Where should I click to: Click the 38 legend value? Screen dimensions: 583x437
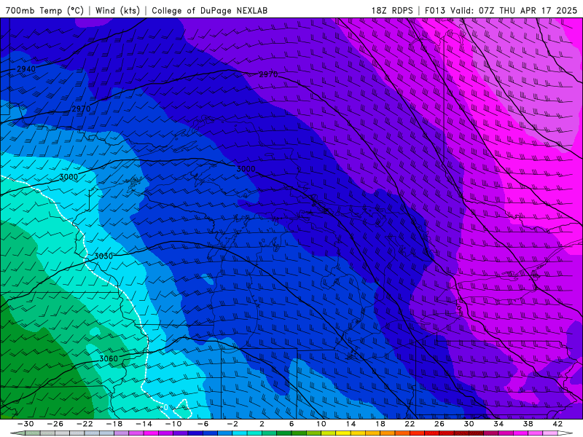point(528,424)
